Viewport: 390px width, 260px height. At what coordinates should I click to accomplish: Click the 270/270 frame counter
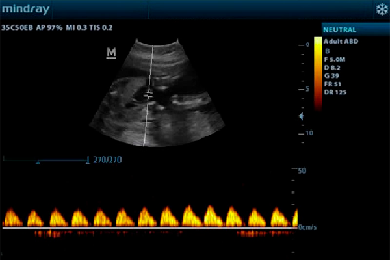coord(107,159)
